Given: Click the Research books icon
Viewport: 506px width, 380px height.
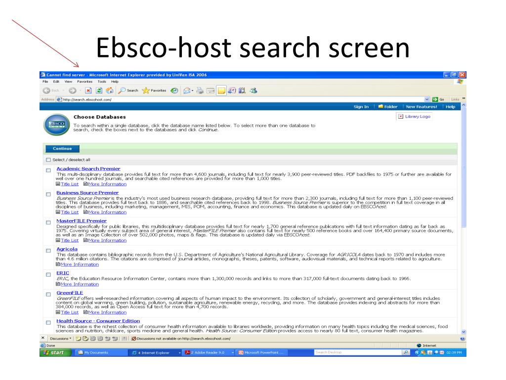Looking at the screenshot, I should [242, 91].
